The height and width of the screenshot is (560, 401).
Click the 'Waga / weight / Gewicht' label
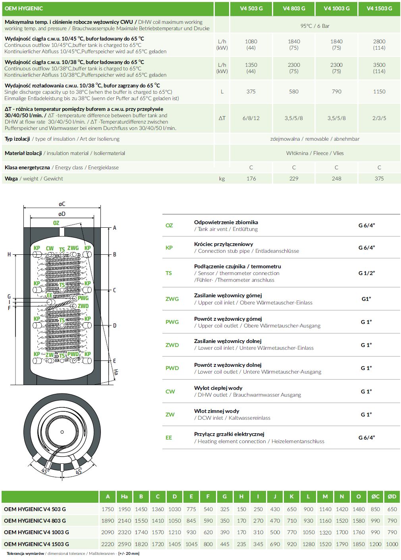pyautogui.click(x=34, y=178)
